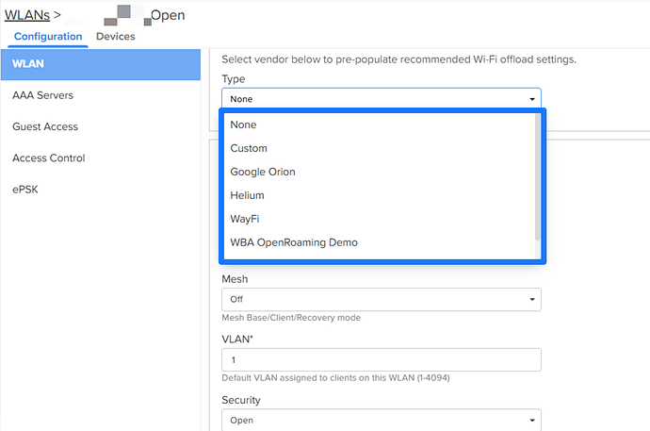The height and width of the screenshot is (431, 650).
Task: Choose None from the Type list
Action: pyautogui.click(x=243, y=124)
